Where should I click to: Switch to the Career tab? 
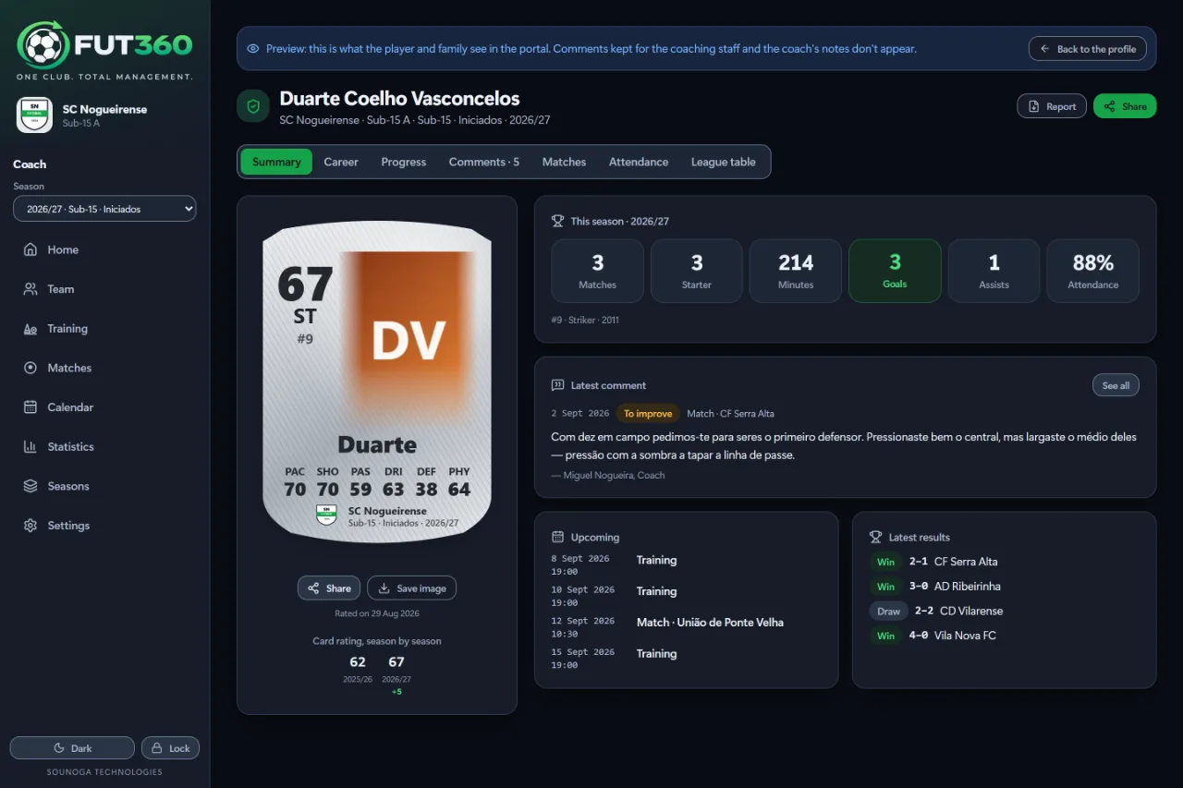341,162
